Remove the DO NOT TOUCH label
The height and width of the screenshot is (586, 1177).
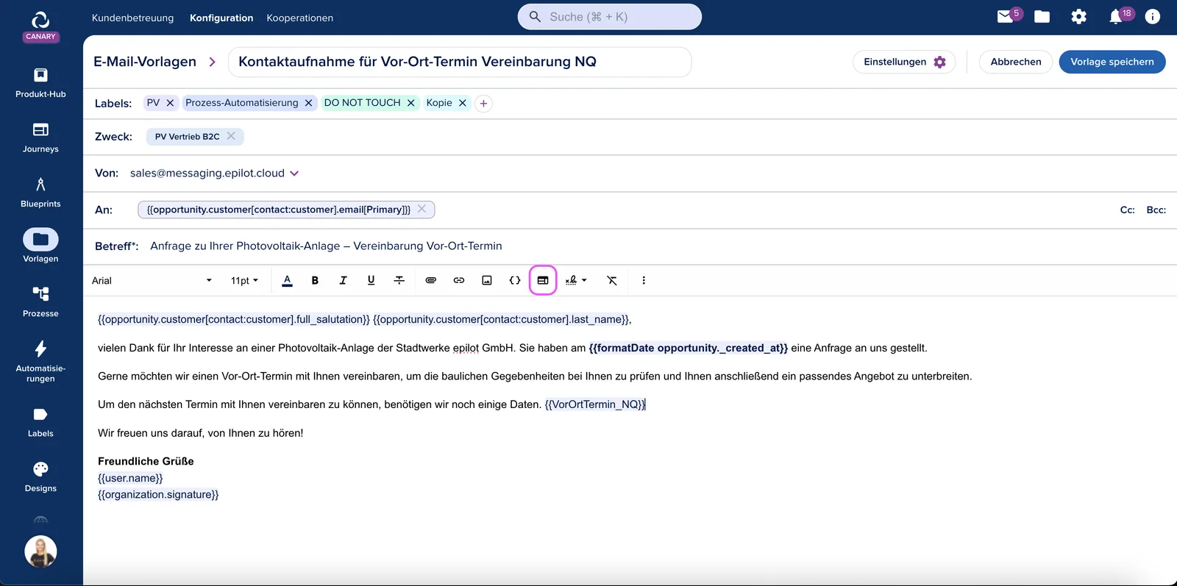411,103
